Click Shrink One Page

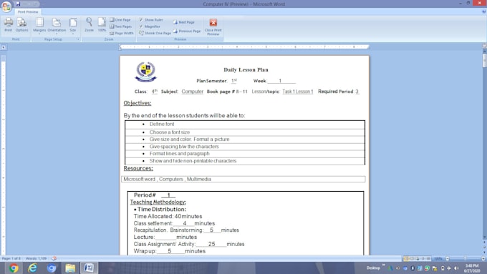point(155,33)
